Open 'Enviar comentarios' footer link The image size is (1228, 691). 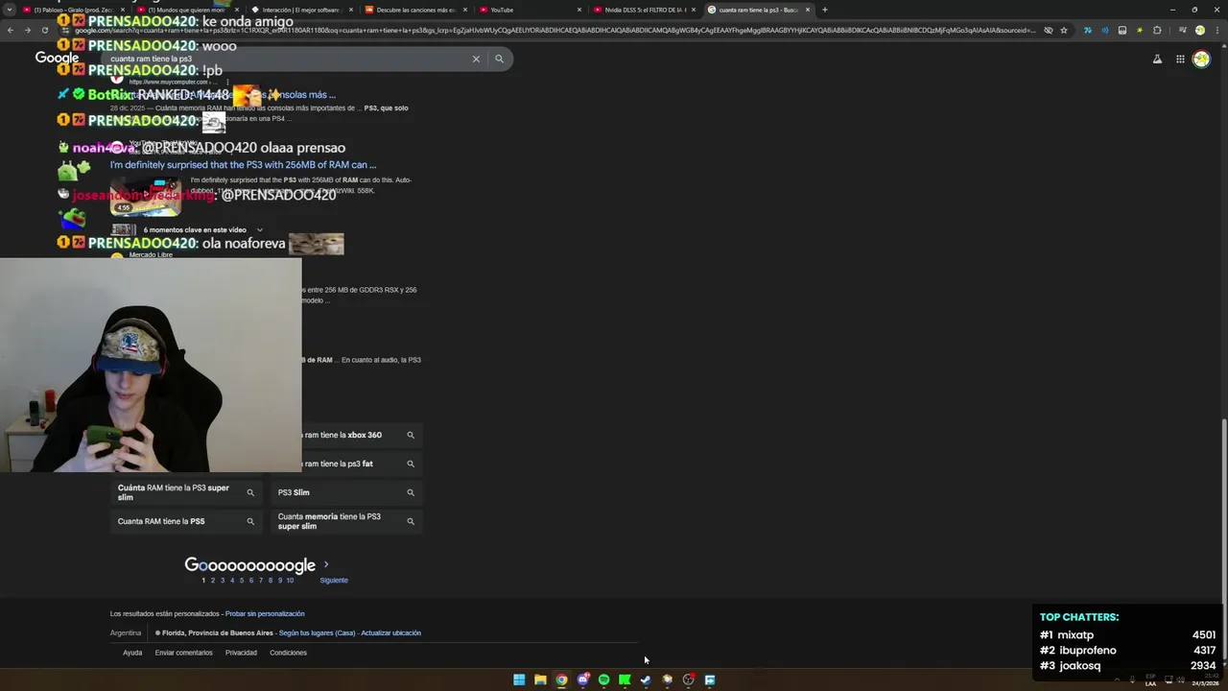click(183, 653)
